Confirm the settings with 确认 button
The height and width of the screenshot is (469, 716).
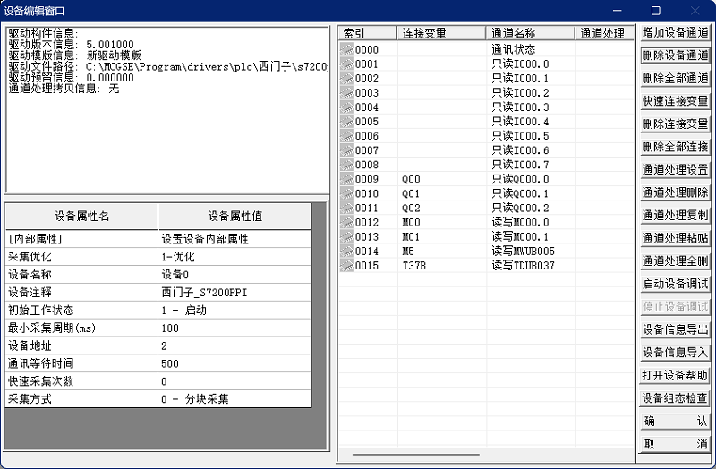tap(675, 421)
